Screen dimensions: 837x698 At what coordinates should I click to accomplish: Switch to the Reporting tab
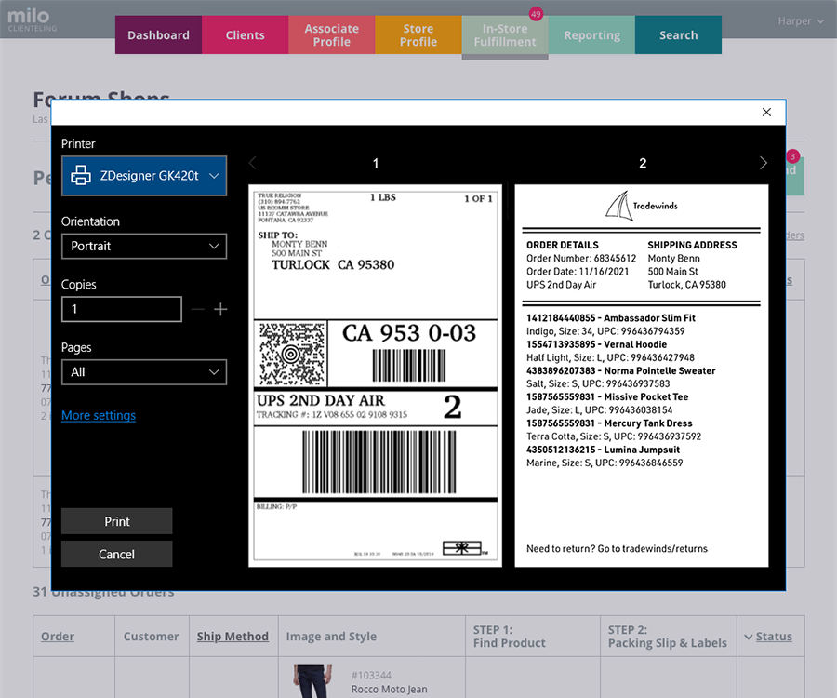[x=592, y=35]
